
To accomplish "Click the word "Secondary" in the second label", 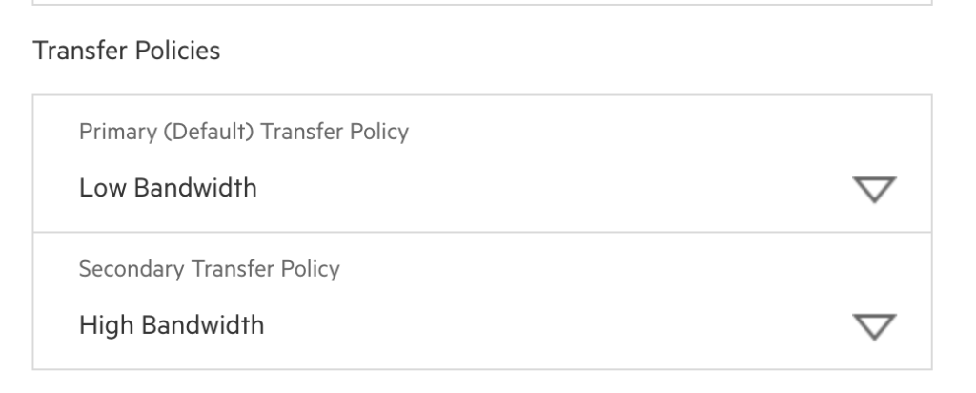I will 120,269.
